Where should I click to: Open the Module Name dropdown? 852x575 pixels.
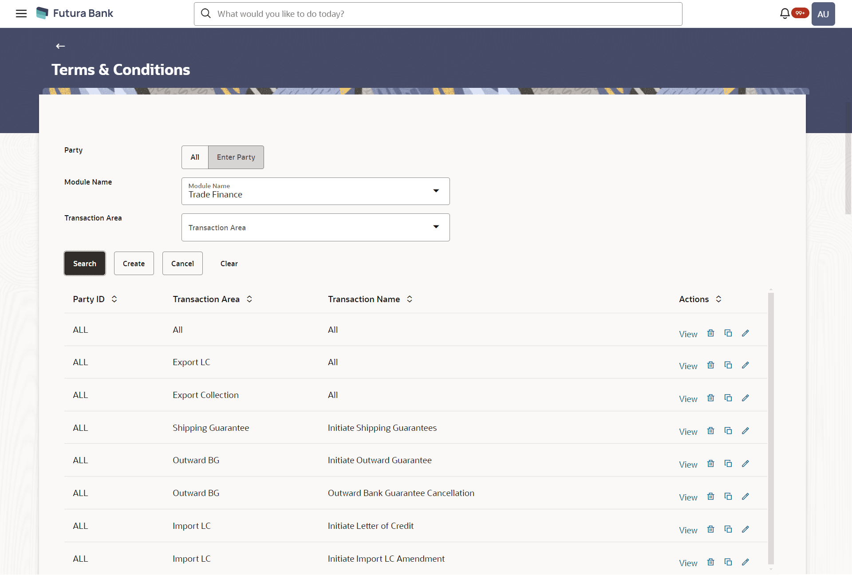[436, 191]
